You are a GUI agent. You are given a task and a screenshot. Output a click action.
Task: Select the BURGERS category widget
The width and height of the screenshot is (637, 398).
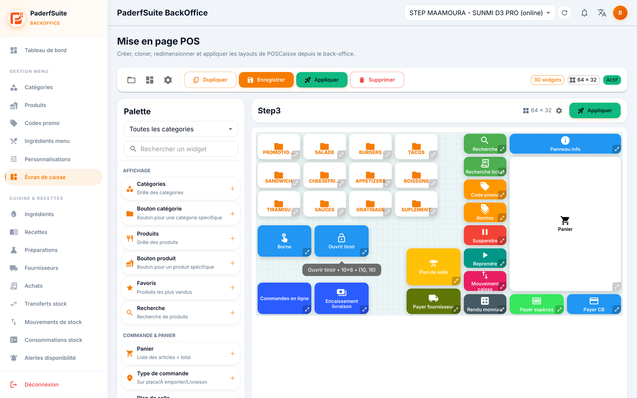(x=370, y=146)
